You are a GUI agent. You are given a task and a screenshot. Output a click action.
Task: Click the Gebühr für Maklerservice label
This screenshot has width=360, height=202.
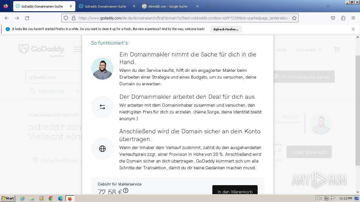[120, 184]
